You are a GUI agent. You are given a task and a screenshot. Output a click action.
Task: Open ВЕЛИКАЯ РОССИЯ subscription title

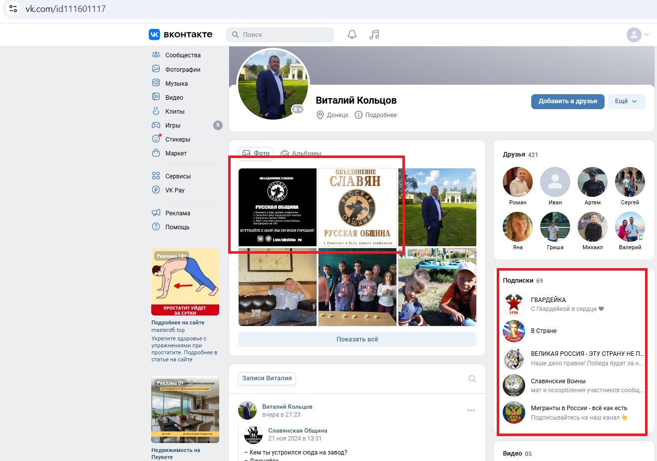click(x=587, y=353)
